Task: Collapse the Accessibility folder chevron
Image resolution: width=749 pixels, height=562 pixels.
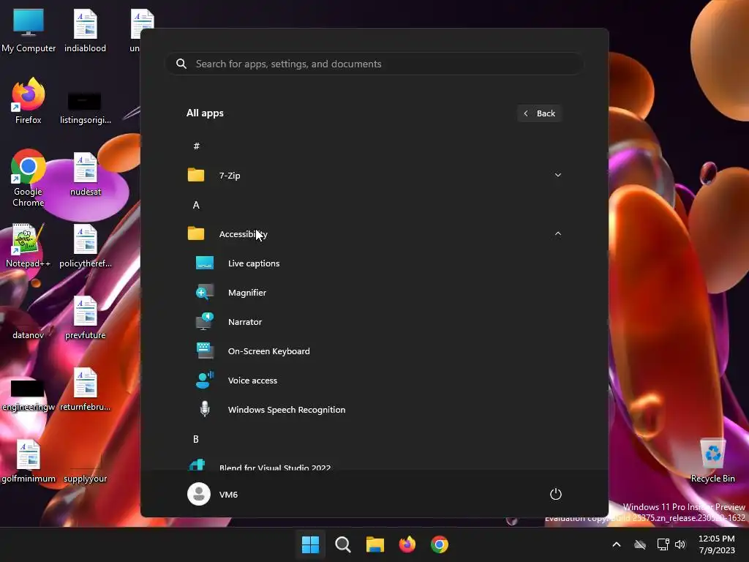Action: [557, 233]
